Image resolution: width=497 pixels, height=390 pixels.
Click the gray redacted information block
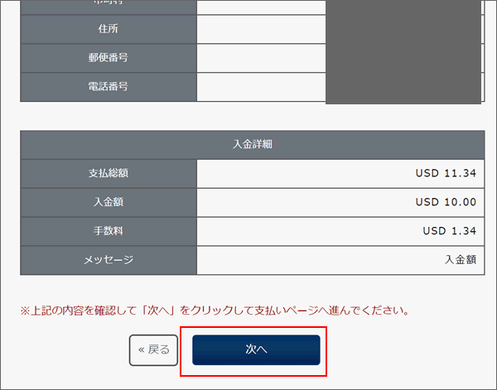(403, 51)
